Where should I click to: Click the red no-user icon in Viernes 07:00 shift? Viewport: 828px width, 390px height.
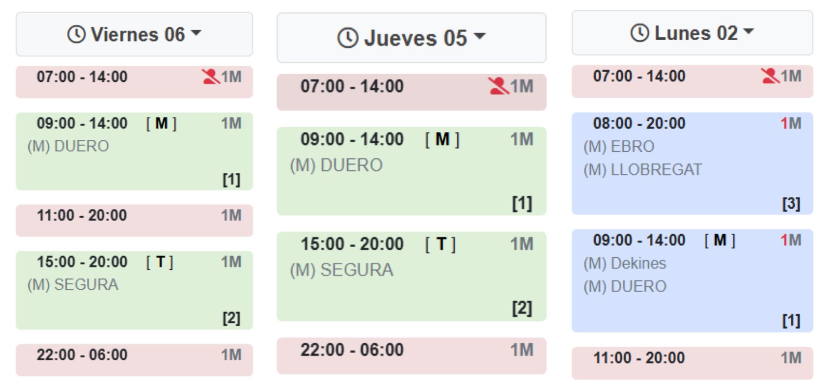click(x=211, y=76)
